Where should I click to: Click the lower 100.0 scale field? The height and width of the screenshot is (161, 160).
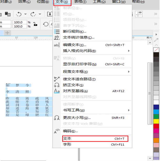coord(20,26)
